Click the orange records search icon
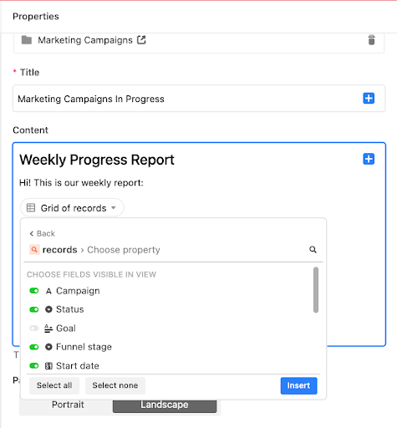 click(34, 249)
